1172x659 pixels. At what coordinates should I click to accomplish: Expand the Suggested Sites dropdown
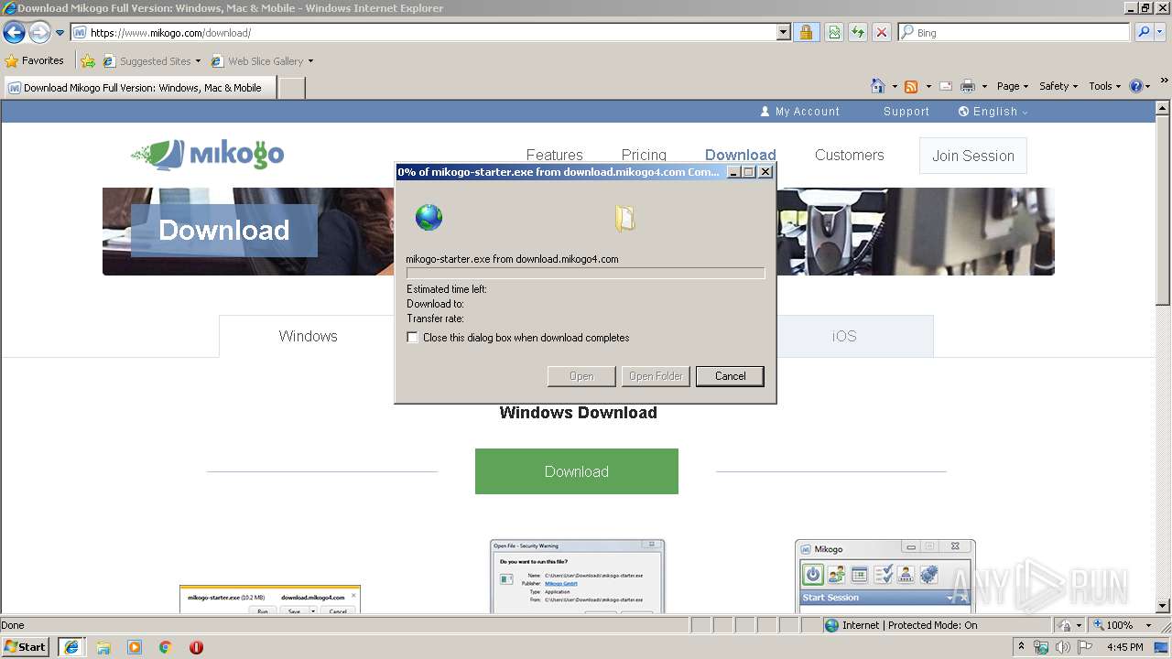(198, 61)
